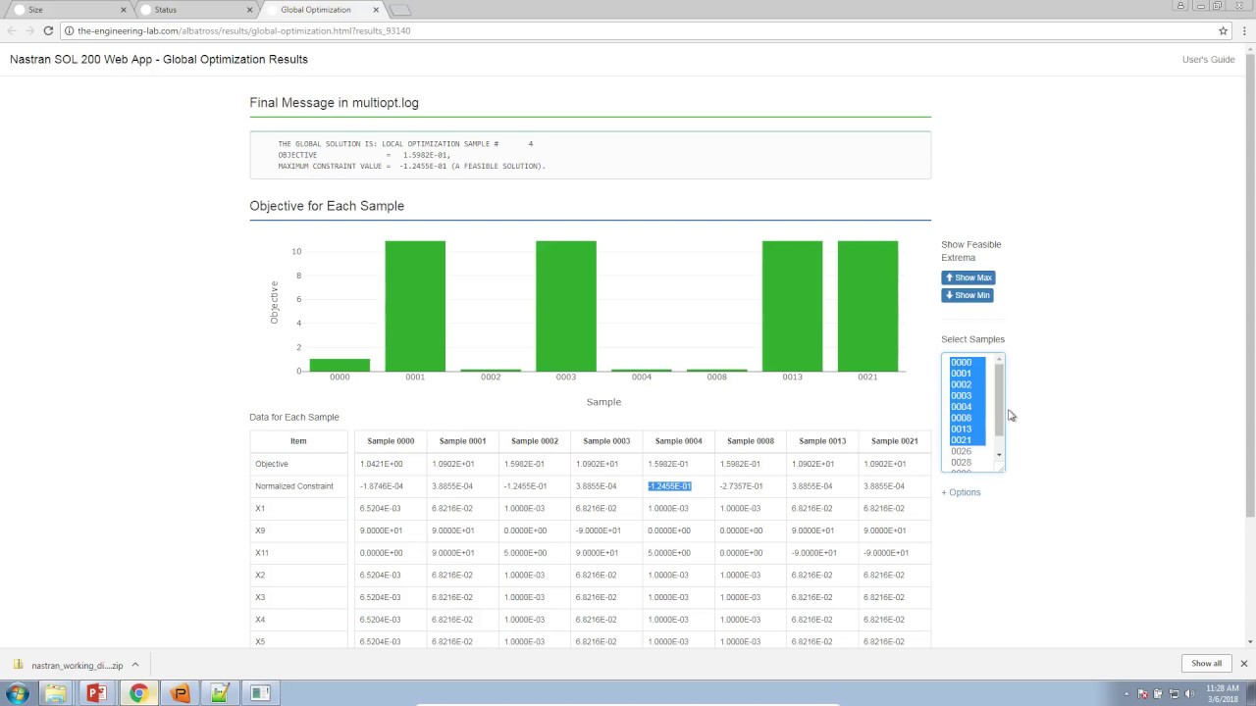
Task: Open PowerPoint from the taskbar
Action: pos(96,693)
